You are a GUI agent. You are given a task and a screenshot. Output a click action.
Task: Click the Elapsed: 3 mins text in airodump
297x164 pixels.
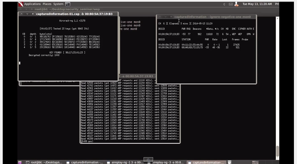tap(178, 23)
